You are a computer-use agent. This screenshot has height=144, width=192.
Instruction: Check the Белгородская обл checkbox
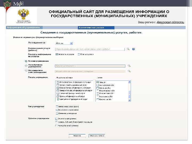(98, 85)
